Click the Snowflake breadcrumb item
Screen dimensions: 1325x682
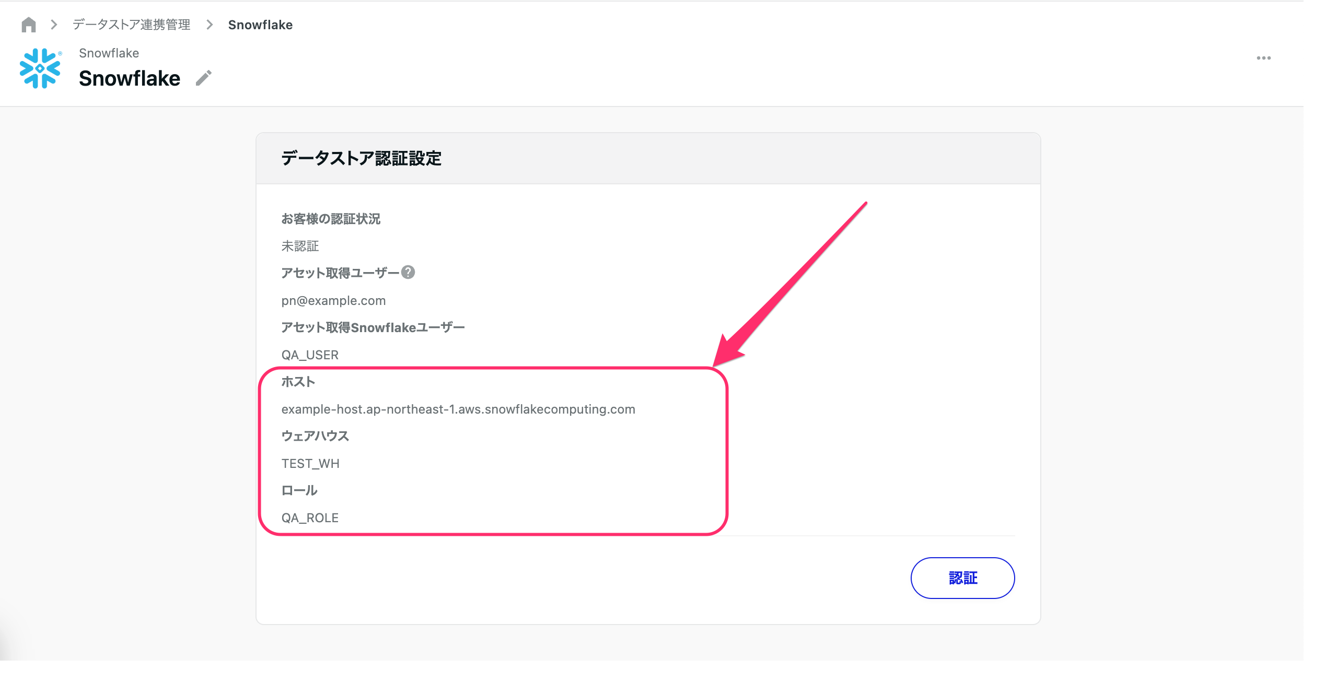point(260,25)
